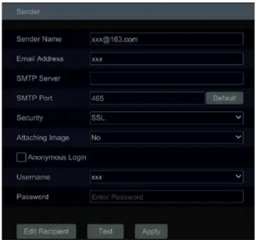Reset SMTP port with Default button
The width and height of the screenshot is (255, 240).
click(225, 98)
